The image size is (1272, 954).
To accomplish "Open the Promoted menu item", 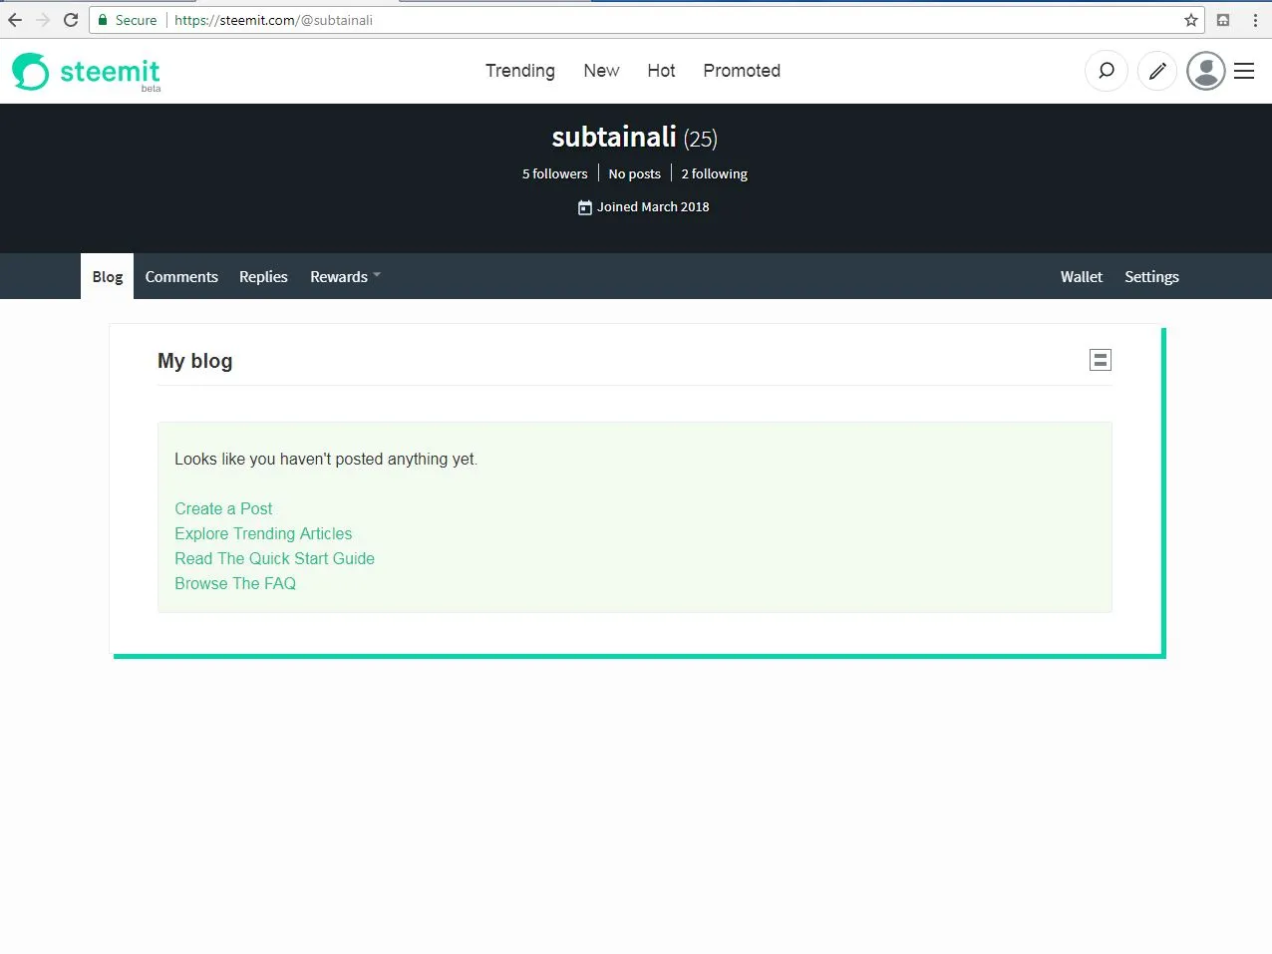I will click(x=742, y=71).
